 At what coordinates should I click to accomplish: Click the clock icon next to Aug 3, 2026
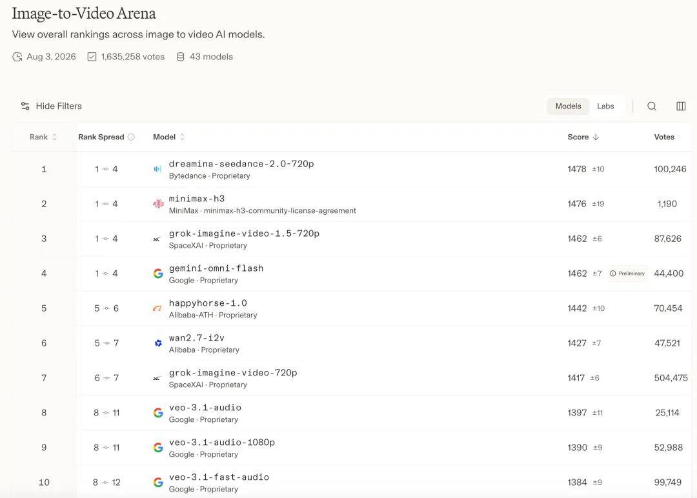17,57
